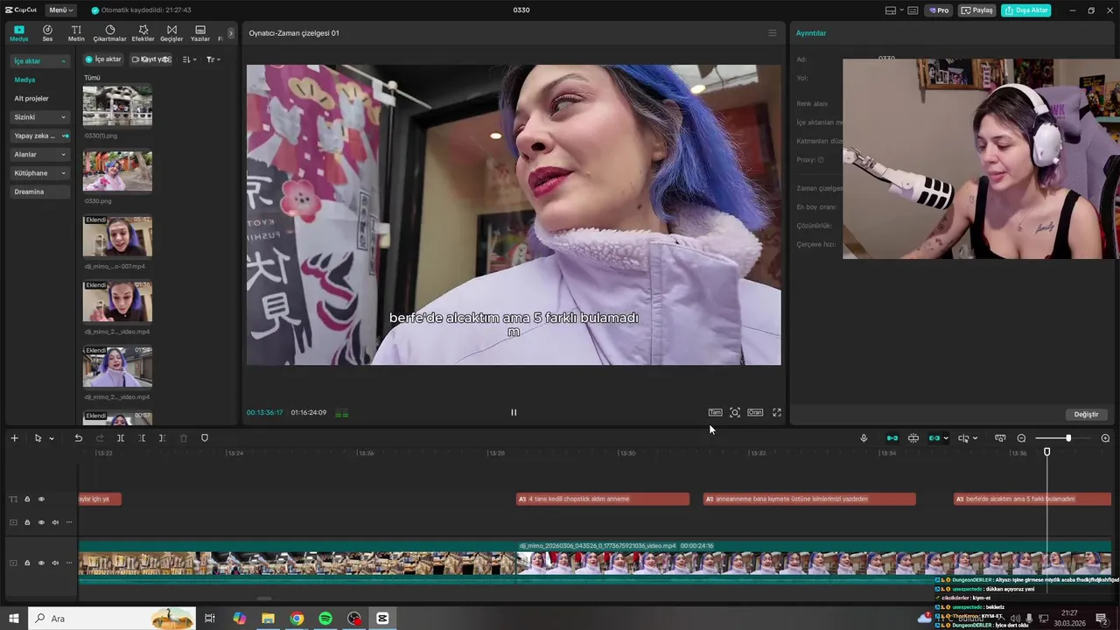
Task: Show more tabs with the right arrow
Action: 231,33
